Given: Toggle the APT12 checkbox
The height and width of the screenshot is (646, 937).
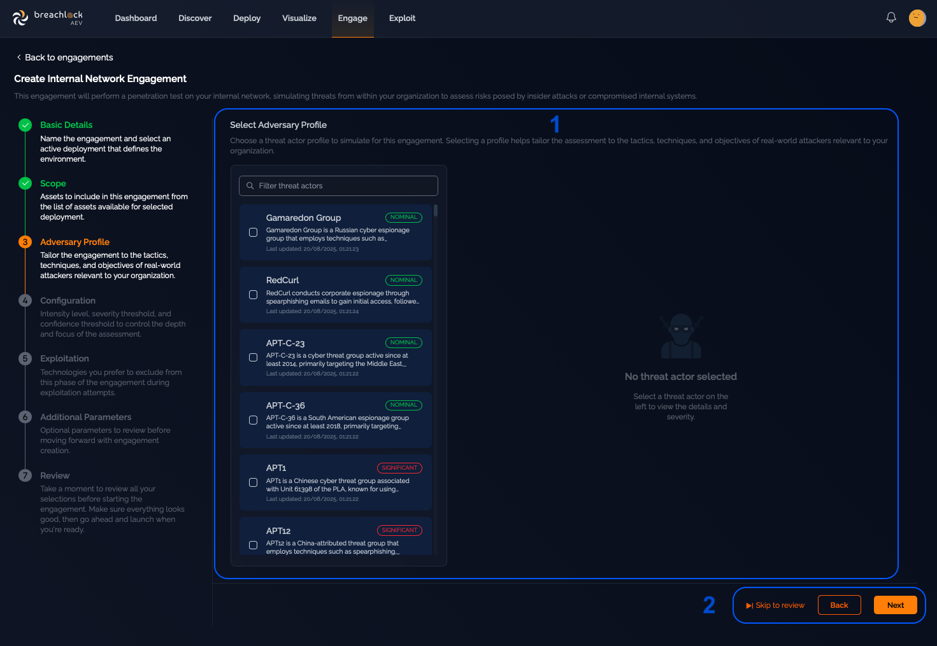Looking at the screenshot, I should [253, 545].
